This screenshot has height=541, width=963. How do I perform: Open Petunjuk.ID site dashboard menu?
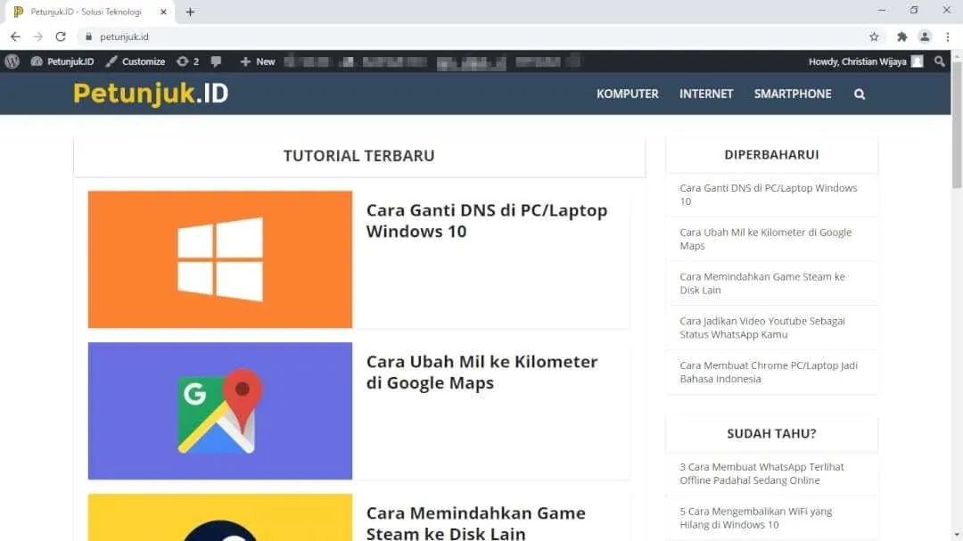[62, 61]
